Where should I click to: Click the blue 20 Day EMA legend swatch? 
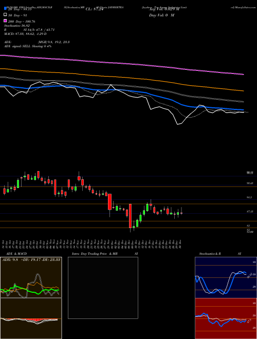[5, 9]
